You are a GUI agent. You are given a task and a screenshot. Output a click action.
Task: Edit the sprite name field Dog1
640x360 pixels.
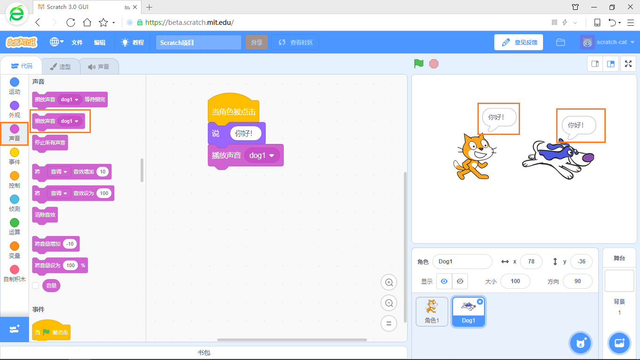(x=462, y=262)
